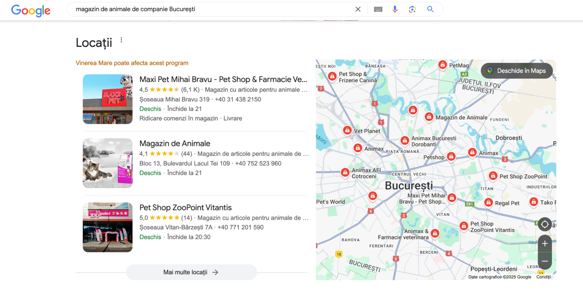Select the PetMag map pin
Viewport: 583px width, 294px height.
tap(442, 65)
